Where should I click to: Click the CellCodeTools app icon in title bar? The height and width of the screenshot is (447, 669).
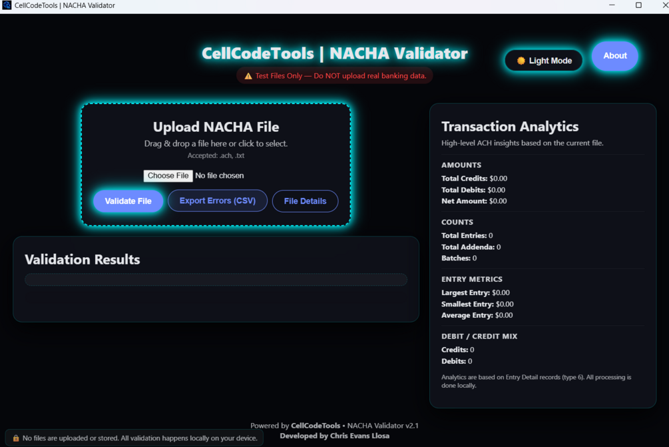click(7, 5)
